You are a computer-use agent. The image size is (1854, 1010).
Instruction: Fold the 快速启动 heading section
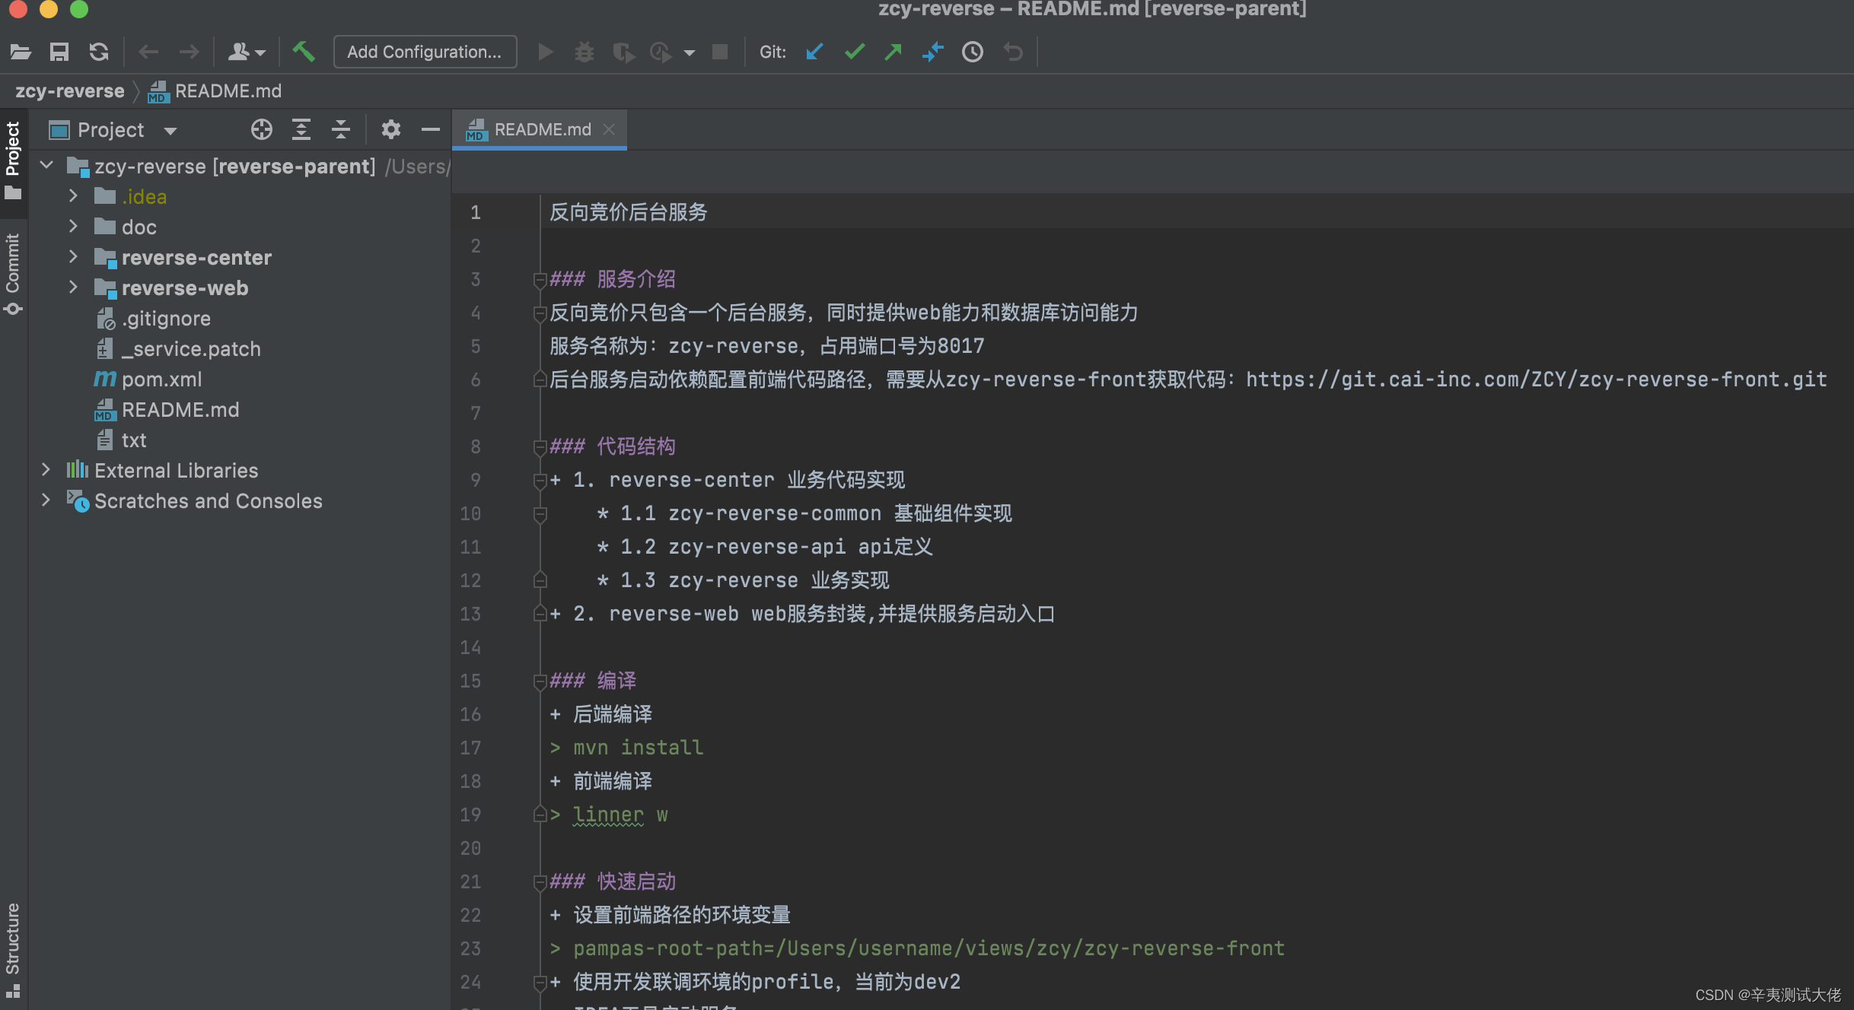click(x=540, y=882)
